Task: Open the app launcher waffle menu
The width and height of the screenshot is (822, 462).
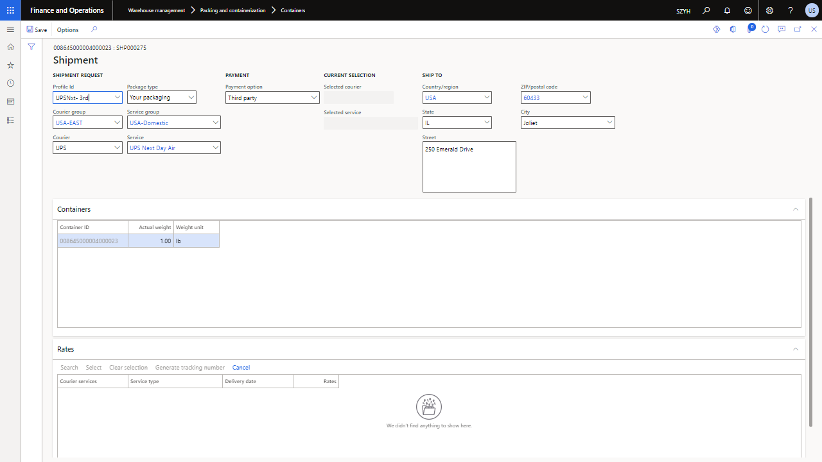Action: pos(10,10)
